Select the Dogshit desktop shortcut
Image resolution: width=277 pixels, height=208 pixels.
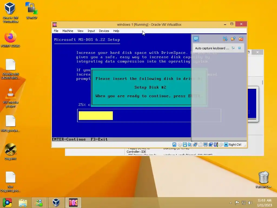(11, 152)
